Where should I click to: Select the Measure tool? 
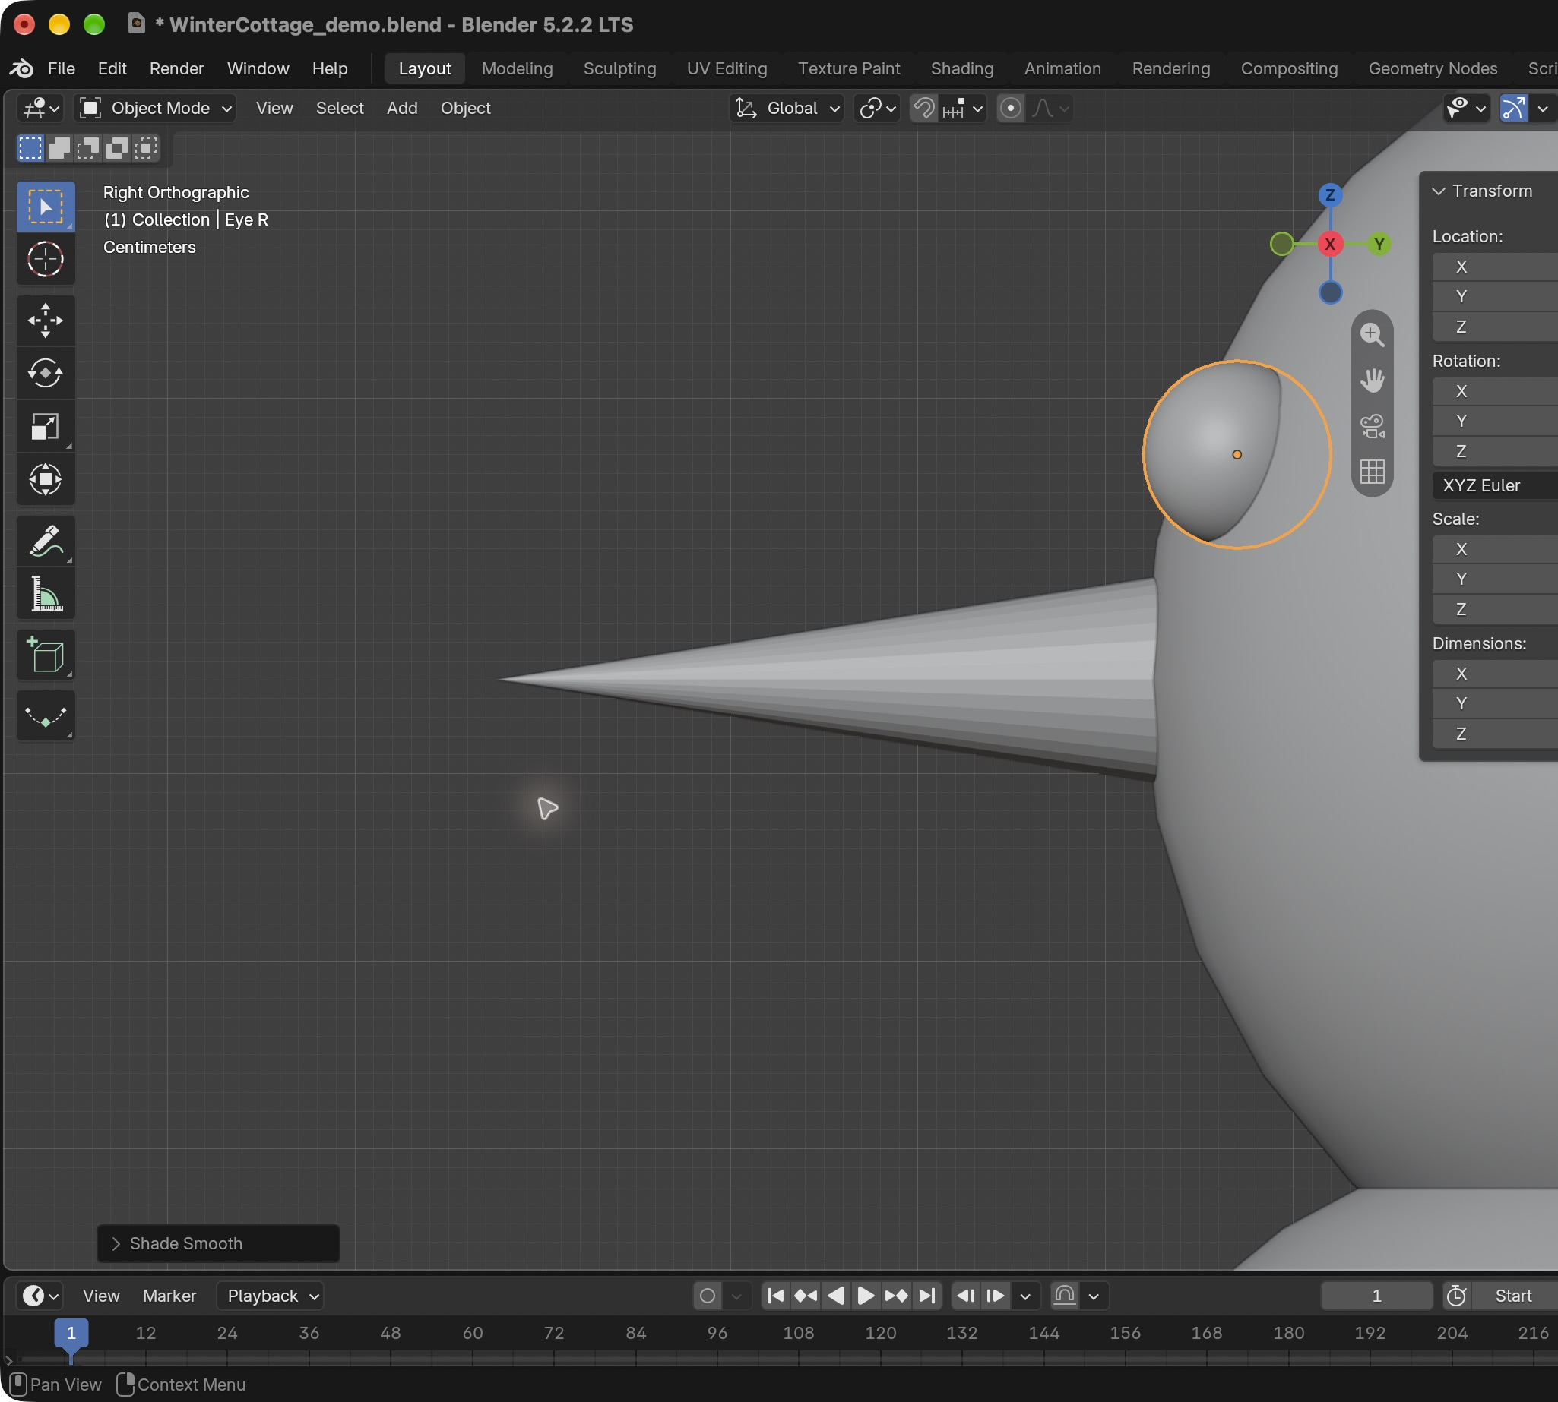[x=46, y=594]
